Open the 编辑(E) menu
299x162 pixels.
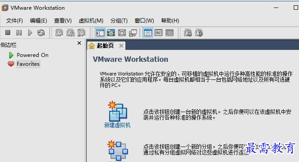pyautogui.click(x=38, y=20)
